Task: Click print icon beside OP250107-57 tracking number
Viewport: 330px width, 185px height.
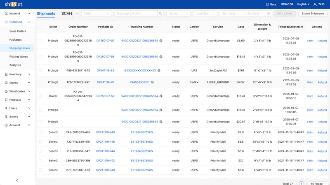Action: click(x=161, y=41)
